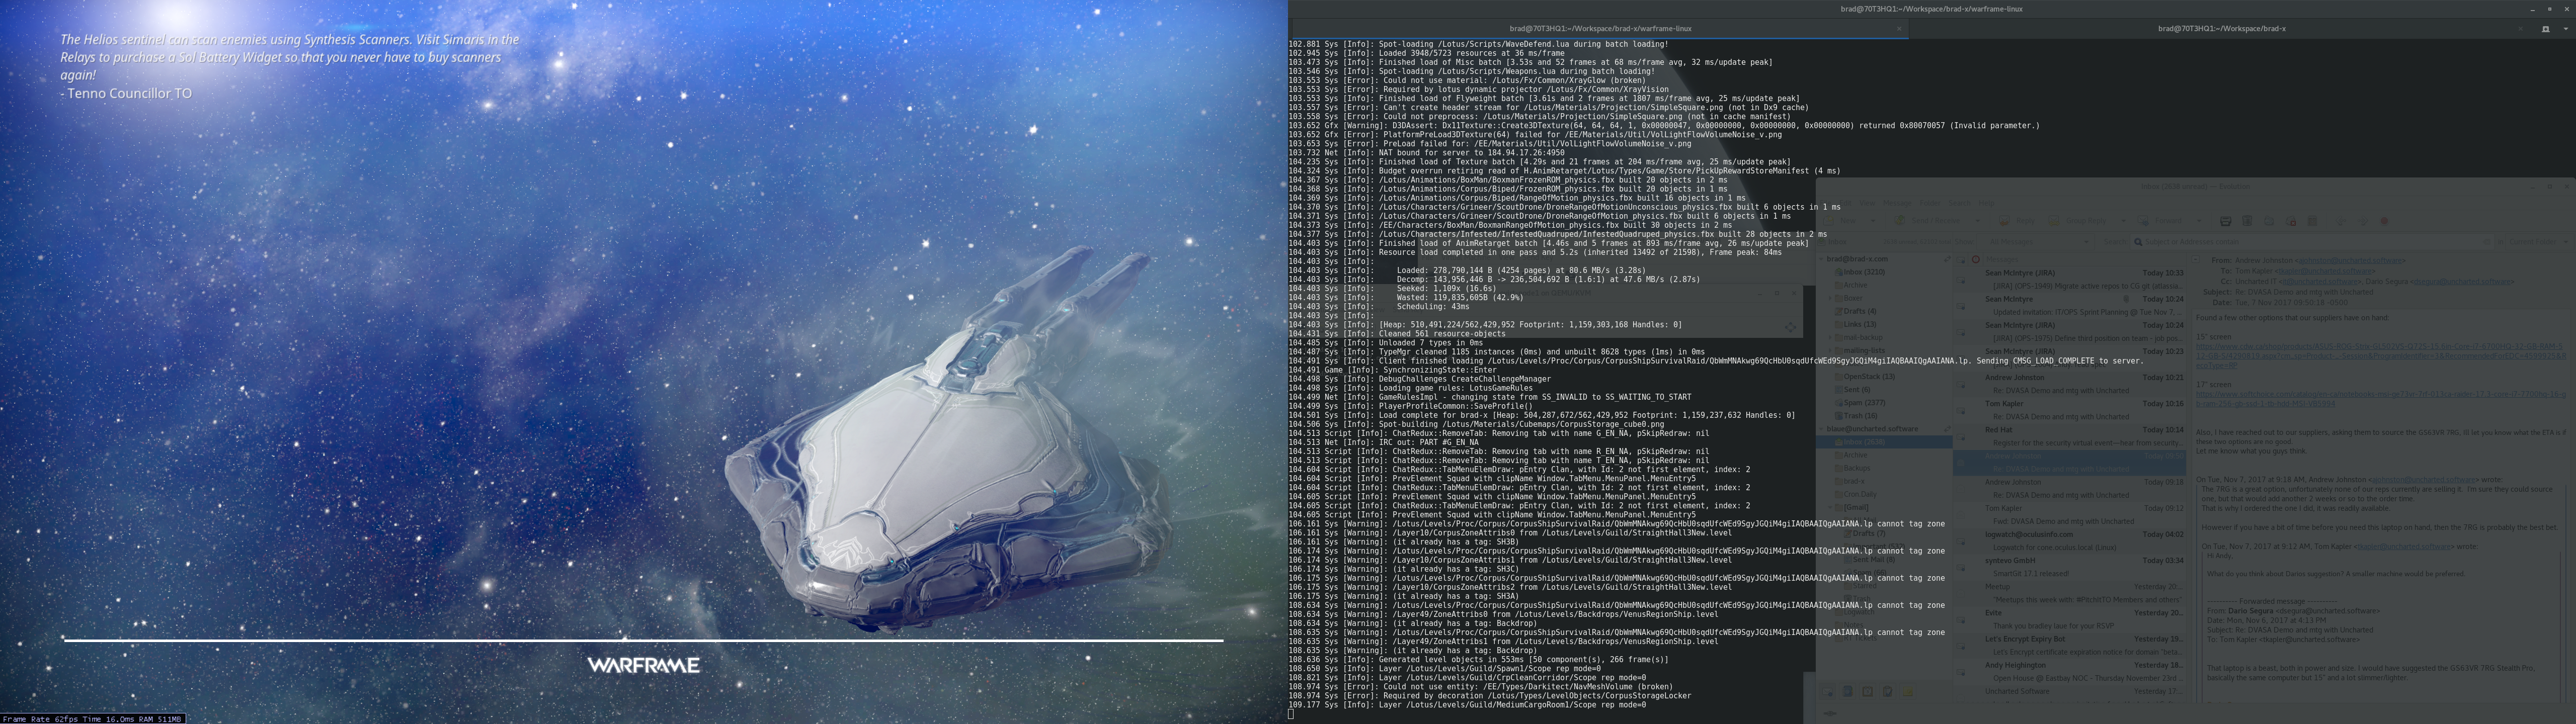2576x724 pixels.
Task: Collapse the [Gmail] folder tree
Action: tap(1830, 507)
